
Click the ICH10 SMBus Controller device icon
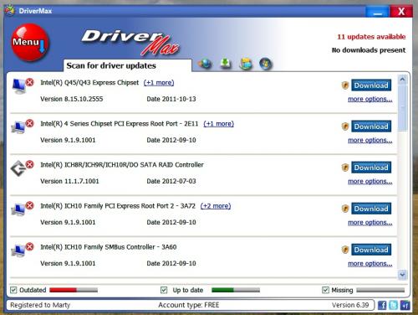[18, 250]
